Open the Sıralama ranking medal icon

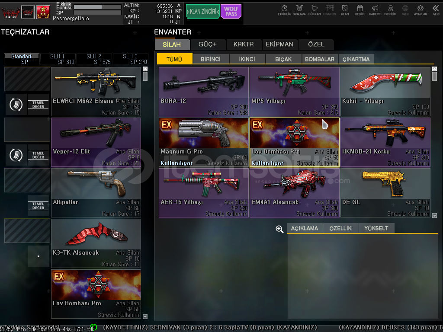click(x=299, y=10)
